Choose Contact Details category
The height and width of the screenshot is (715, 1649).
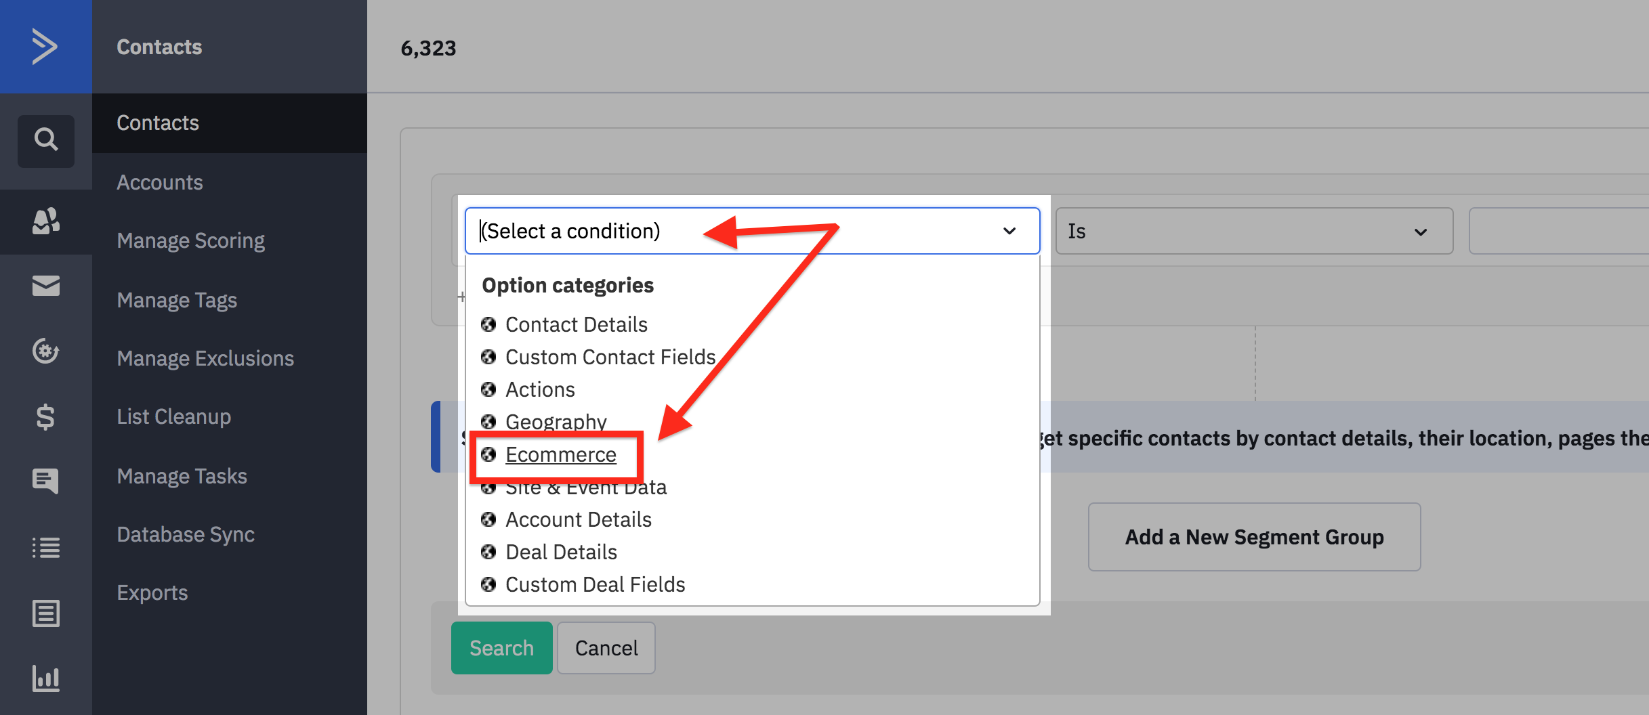576,324
